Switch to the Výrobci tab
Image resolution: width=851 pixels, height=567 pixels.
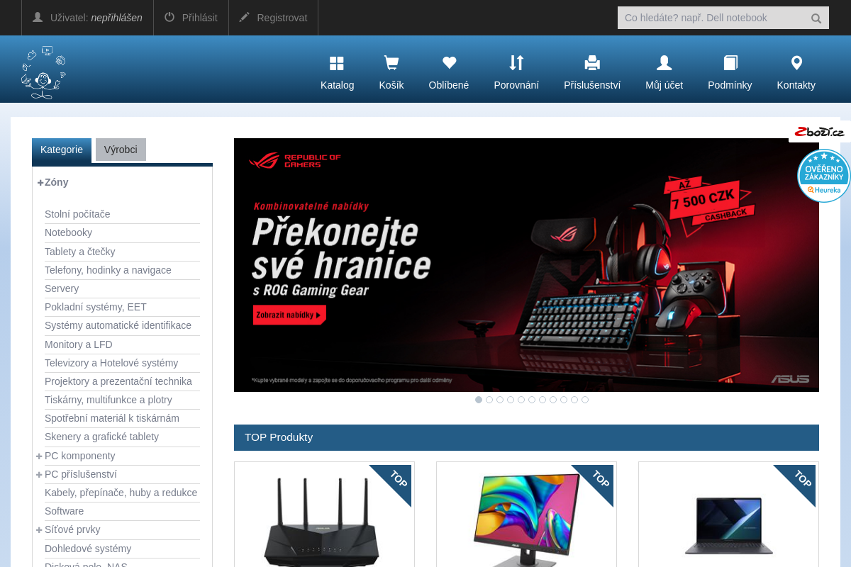(x=121, y=150)
